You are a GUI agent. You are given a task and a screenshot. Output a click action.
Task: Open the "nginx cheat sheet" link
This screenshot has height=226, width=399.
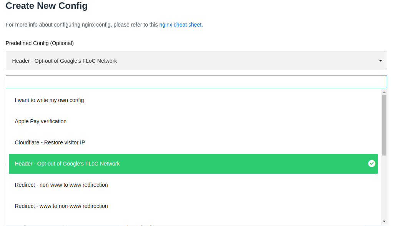(x=180, y=24)
